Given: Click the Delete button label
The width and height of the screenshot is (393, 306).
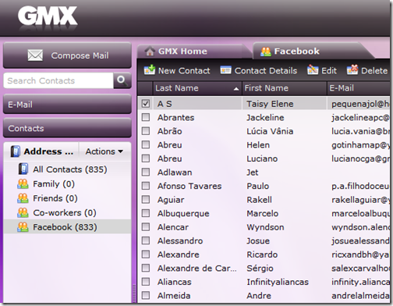Looking at the screenshot, I should tap(374, 70).
